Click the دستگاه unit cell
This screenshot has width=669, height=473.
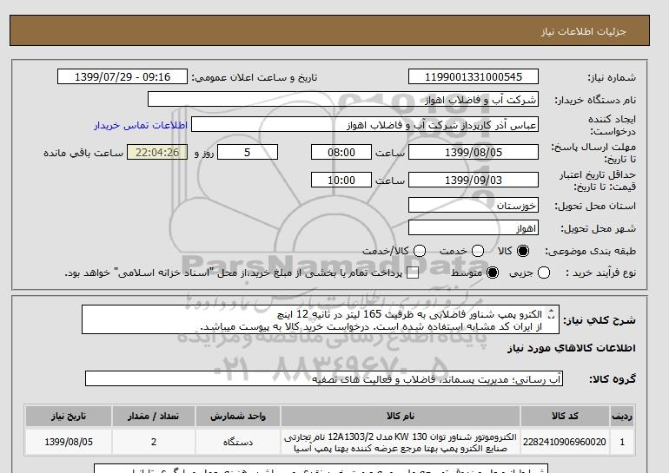tap(238, 442)
